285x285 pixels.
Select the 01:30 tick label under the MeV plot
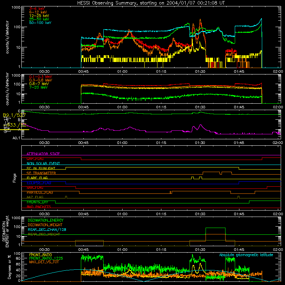[x=200, y=107]
